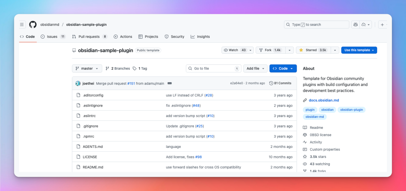
Task: Click the LICENSE file icon
Action: tap(79, 157)
